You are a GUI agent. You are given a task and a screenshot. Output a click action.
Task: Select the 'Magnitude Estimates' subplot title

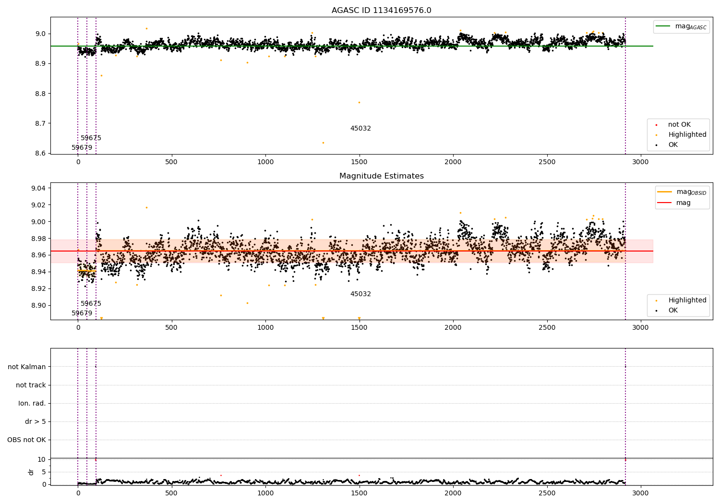[381, 176]
